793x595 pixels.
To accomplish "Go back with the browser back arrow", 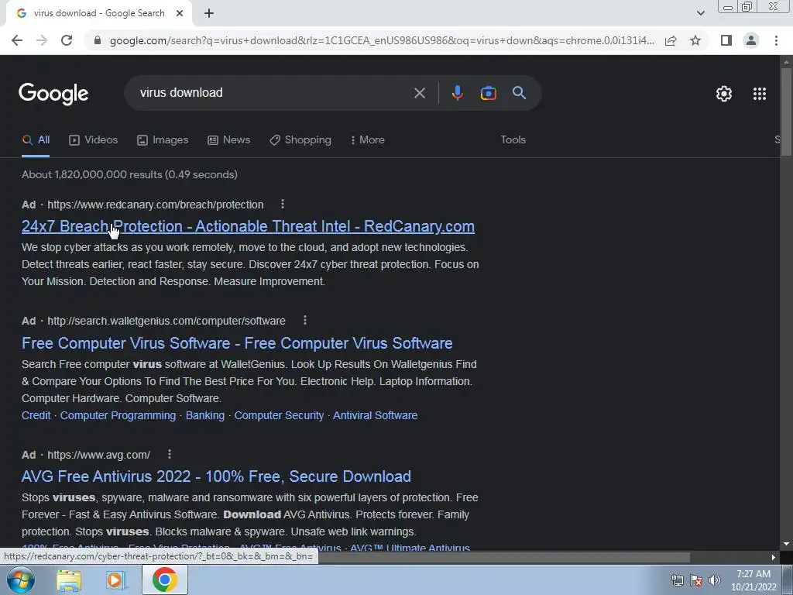I will (17, 40).
